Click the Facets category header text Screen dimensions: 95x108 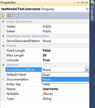tap(11, 46)
